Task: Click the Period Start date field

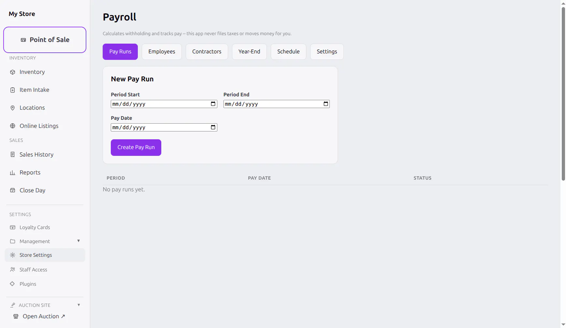Action: pyautogui.click(x=164, y=104)
